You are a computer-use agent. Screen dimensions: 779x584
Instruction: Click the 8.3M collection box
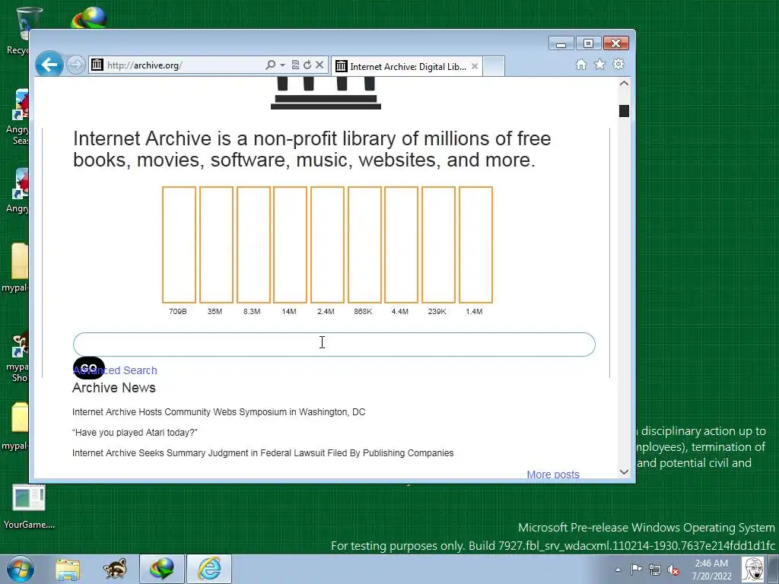pyautogui.click(x=253, y=245)
